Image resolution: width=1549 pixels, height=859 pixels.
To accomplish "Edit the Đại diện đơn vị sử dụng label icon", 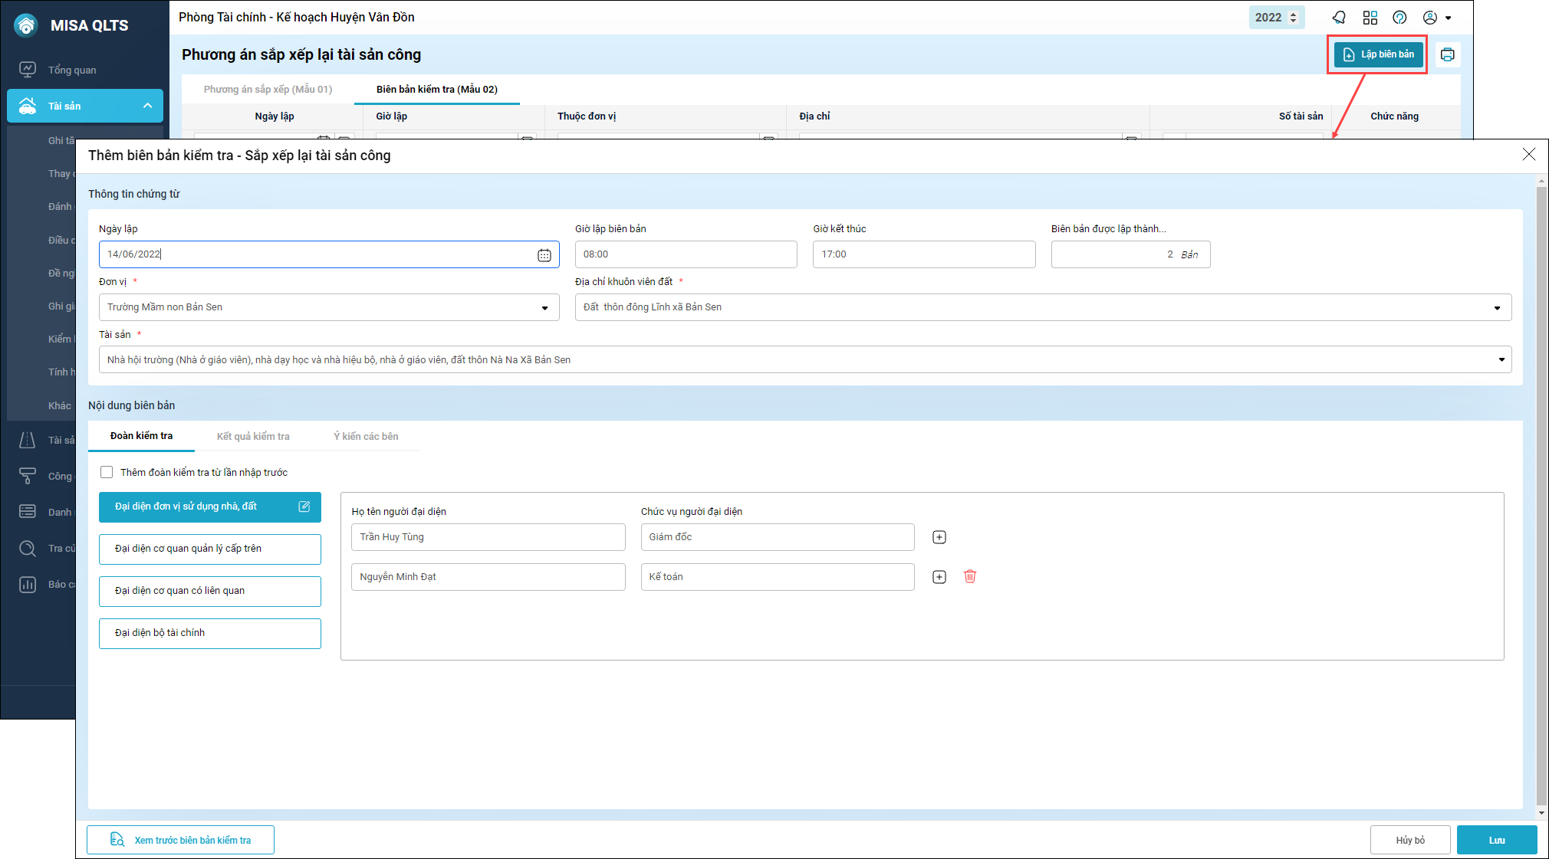I will coord(304,507).
